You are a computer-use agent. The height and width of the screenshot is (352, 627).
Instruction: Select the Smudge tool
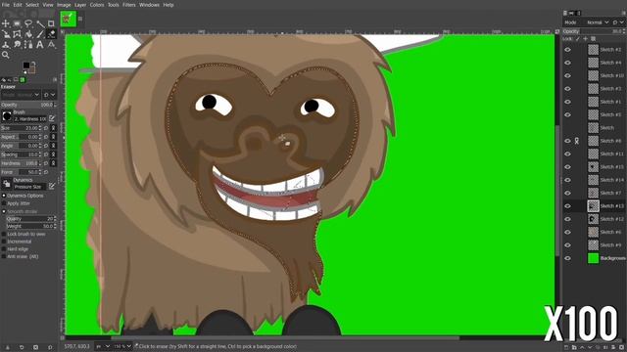click(17, 45)
